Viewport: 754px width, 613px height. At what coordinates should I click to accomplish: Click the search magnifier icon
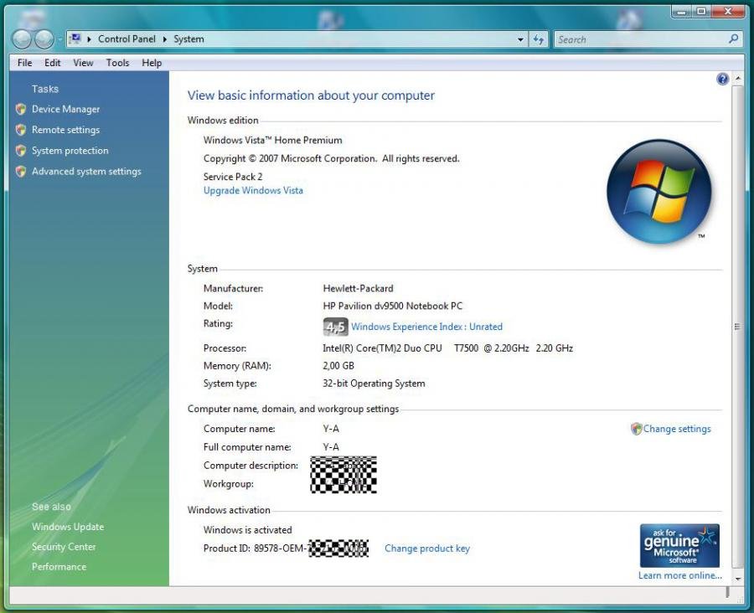pyautogui.click(x=734, y=39)
